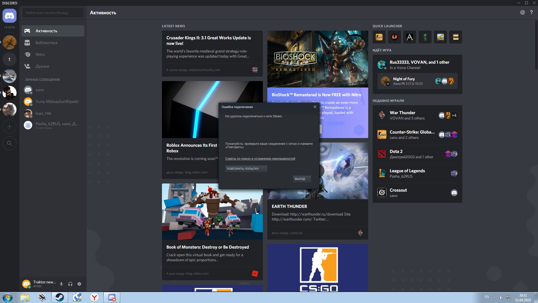The width and height of the screenshot is (538, 303).
Task: Open Windows Start button
Action: (x=8, y=297)
